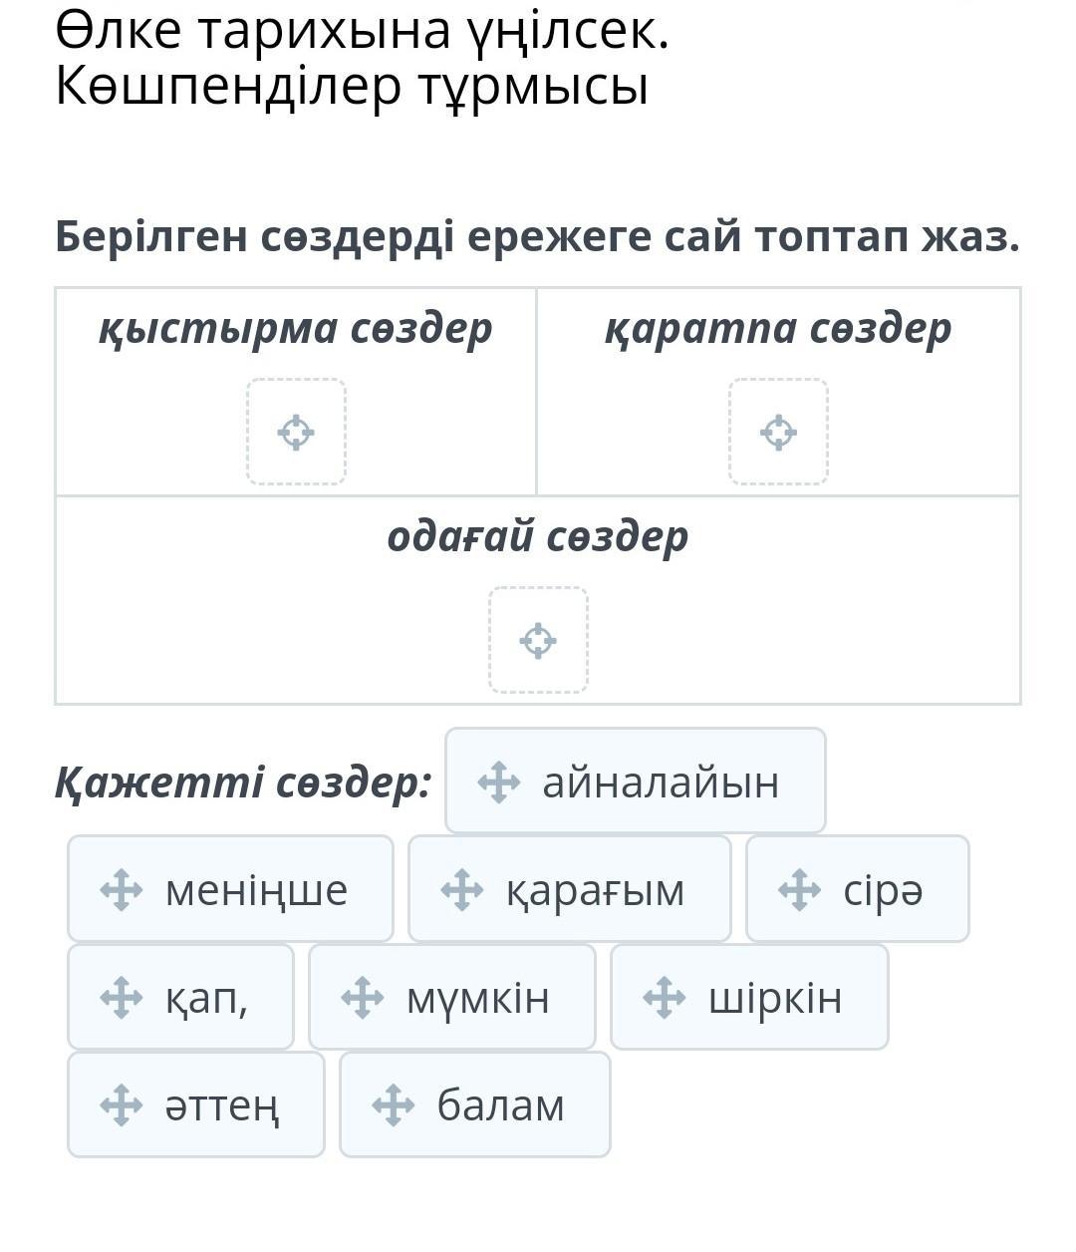Click move handle icon on сірә

click(799, 889)
